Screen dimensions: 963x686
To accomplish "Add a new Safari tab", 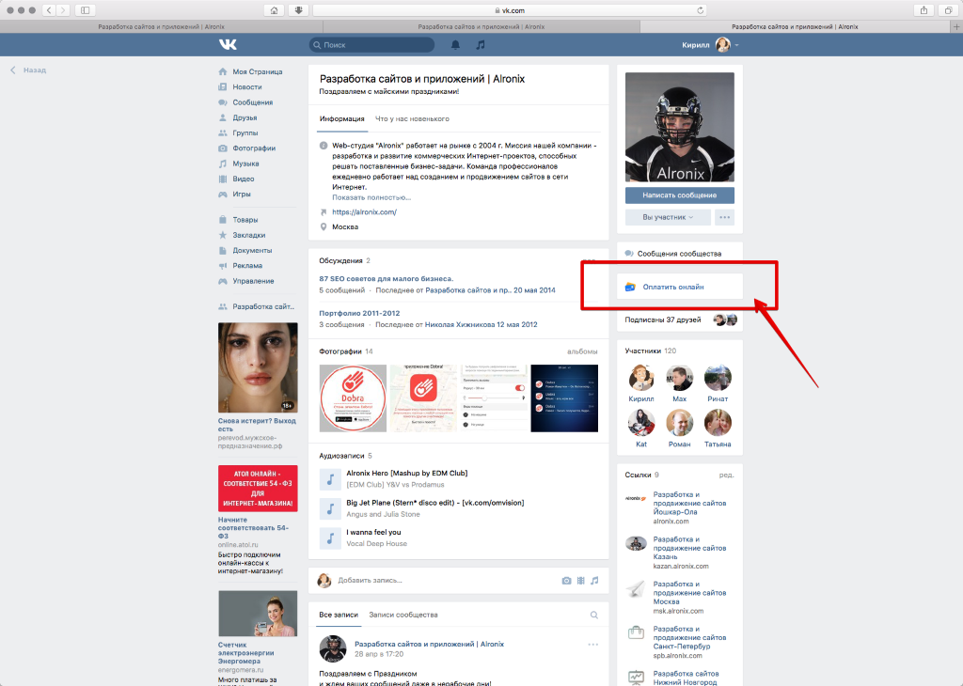I will (956, 26).
